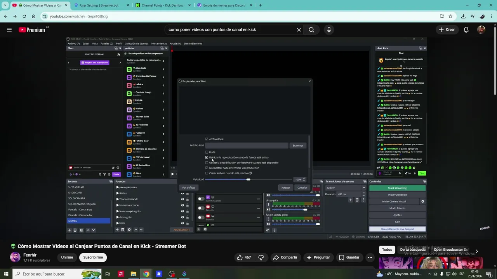Viewport: 497px width, 279px height.
Task: Open the Archivo menu in OBS
Action: click(x=73, y=43)
